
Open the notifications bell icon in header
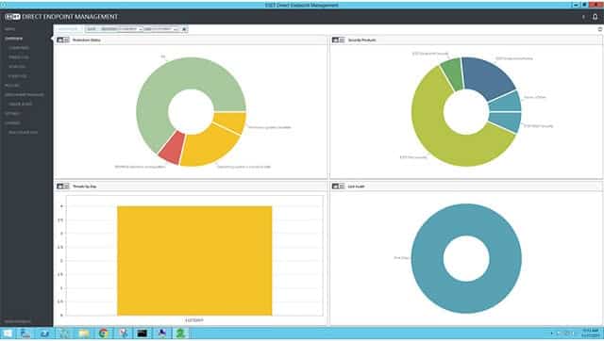pyautogui.click(x=596, y=17)
